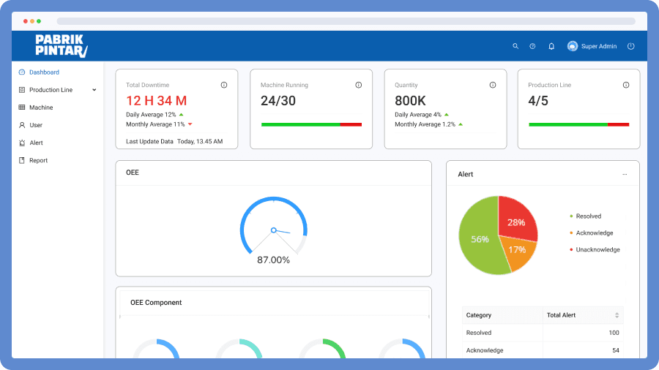
Task: Toggle Acknowledge legend entry
Action: point(592,233)
